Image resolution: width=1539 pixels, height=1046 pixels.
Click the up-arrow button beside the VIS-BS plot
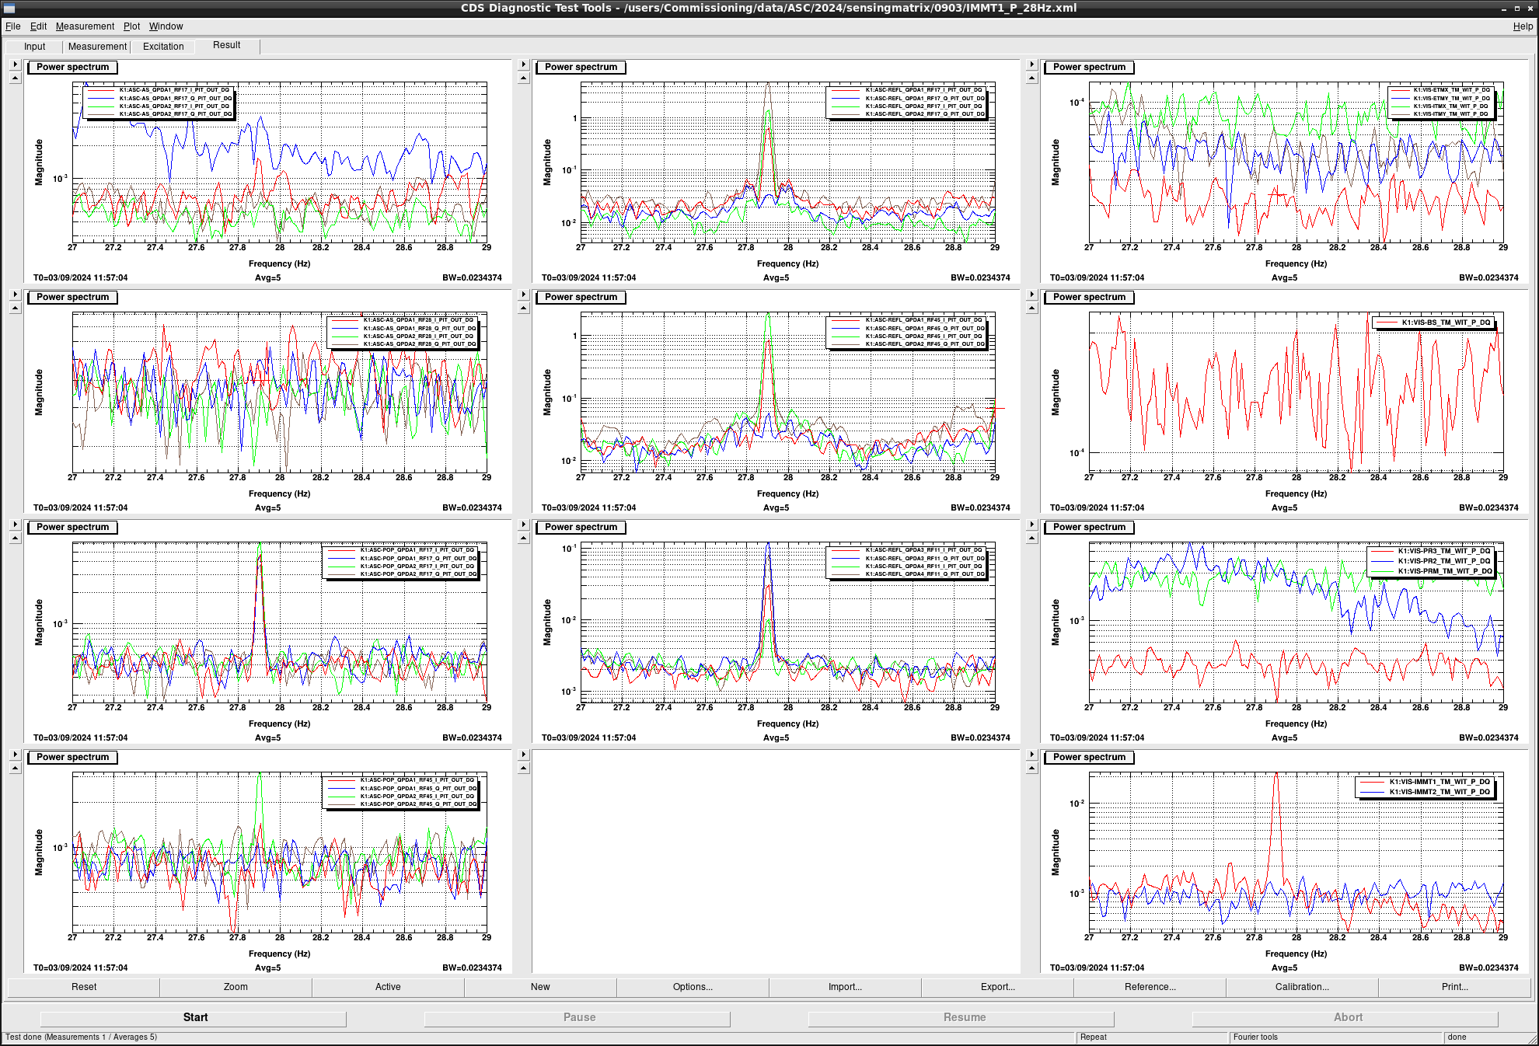(1031, 308)
